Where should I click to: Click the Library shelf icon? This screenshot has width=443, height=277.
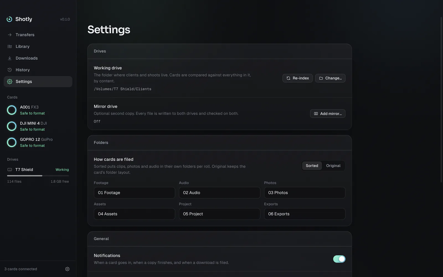tap(10, 47)
